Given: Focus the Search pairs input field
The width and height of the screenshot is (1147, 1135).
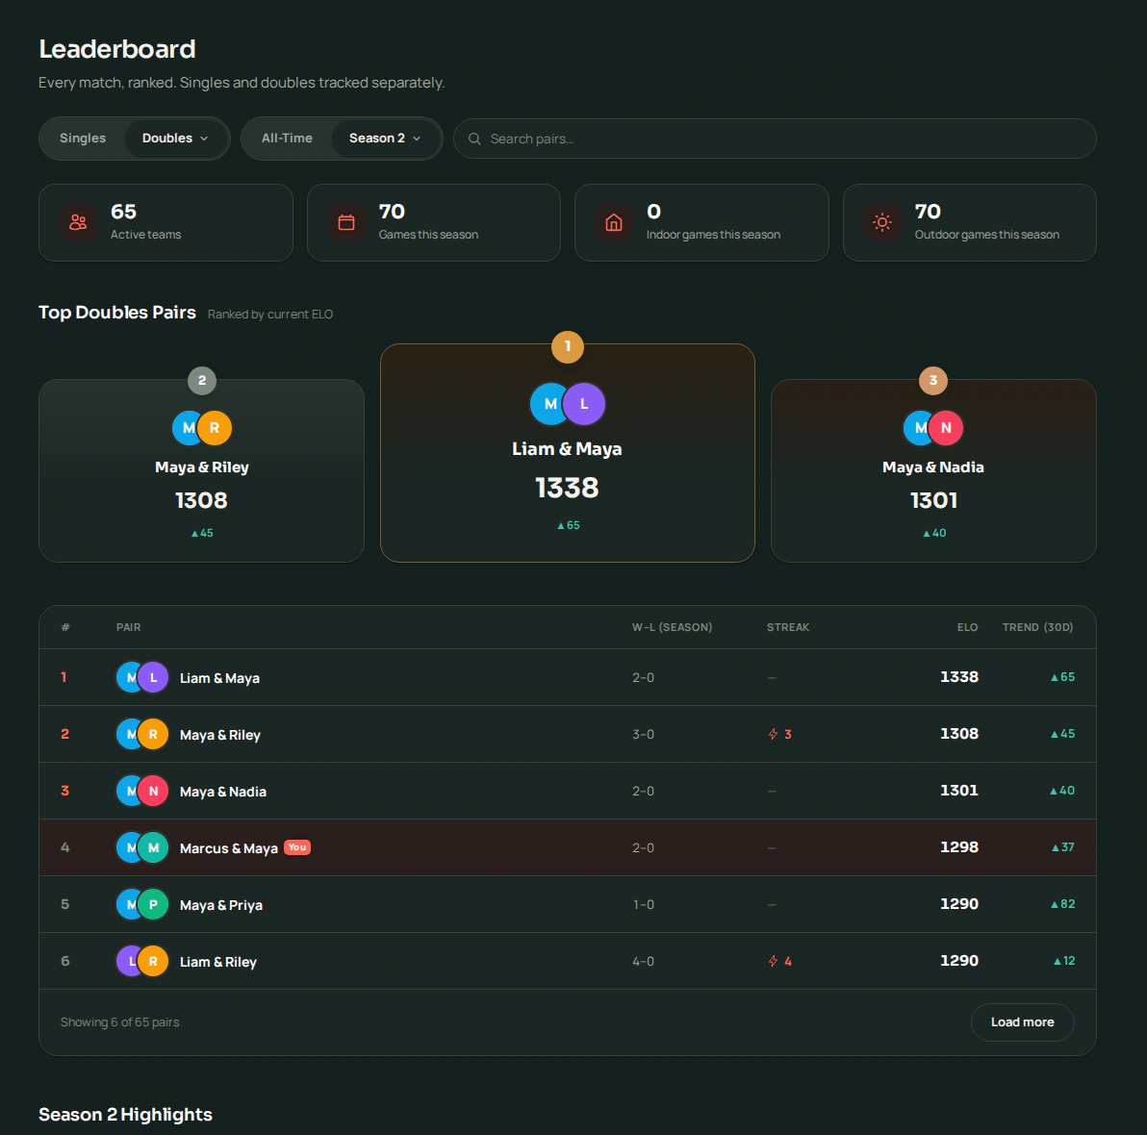Looking at the screenshot, I should pyautogui.click(x=775, y=139).
